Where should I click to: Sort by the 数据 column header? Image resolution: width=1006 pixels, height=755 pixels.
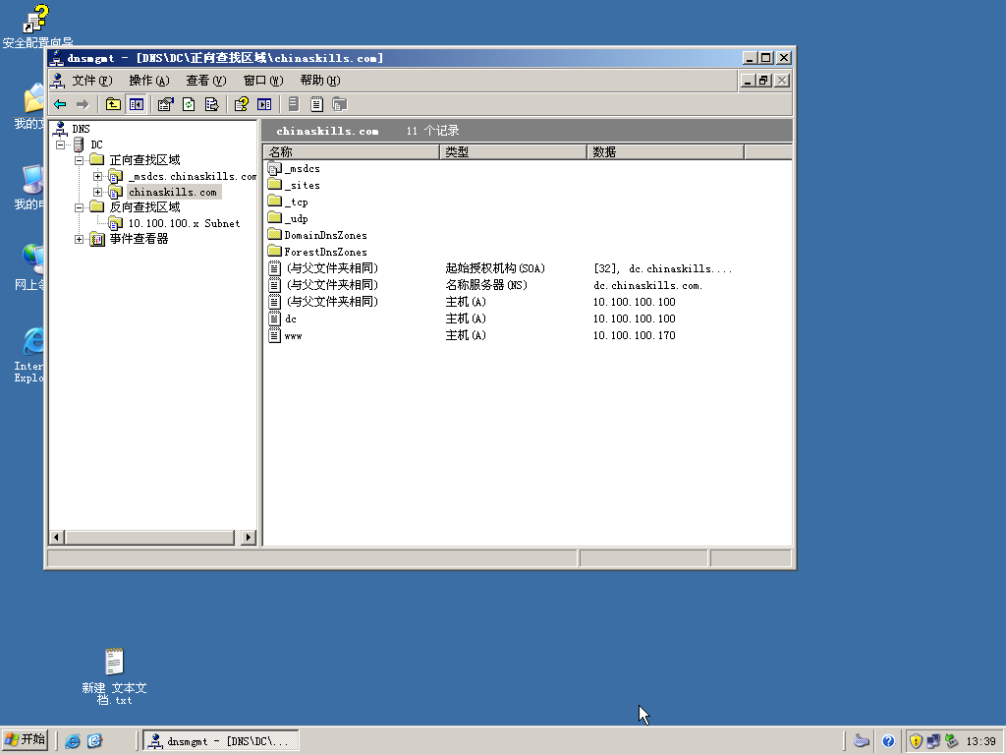point(665,152)
